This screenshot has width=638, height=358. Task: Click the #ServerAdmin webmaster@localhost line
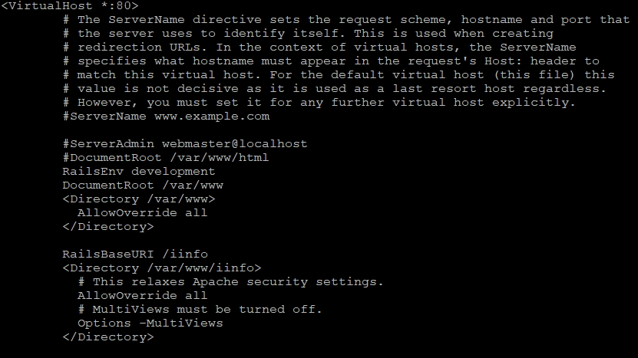[x=185, y=144]
